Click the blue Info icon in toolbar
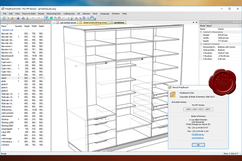Screen dimensions: 242x161 tap(68, 18)
